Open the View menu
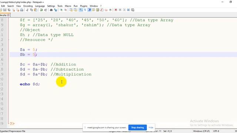Image resolution: width=237 pixels, height=133 pixels. tap(19, 6)
